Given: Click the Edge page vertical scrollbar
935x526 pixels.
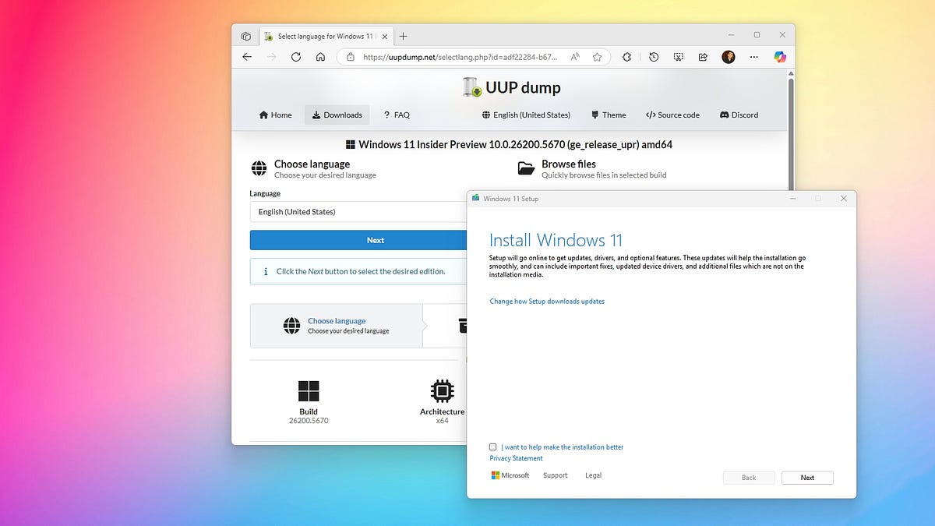Looking at the screenshot, I should (x=792, y=132).
